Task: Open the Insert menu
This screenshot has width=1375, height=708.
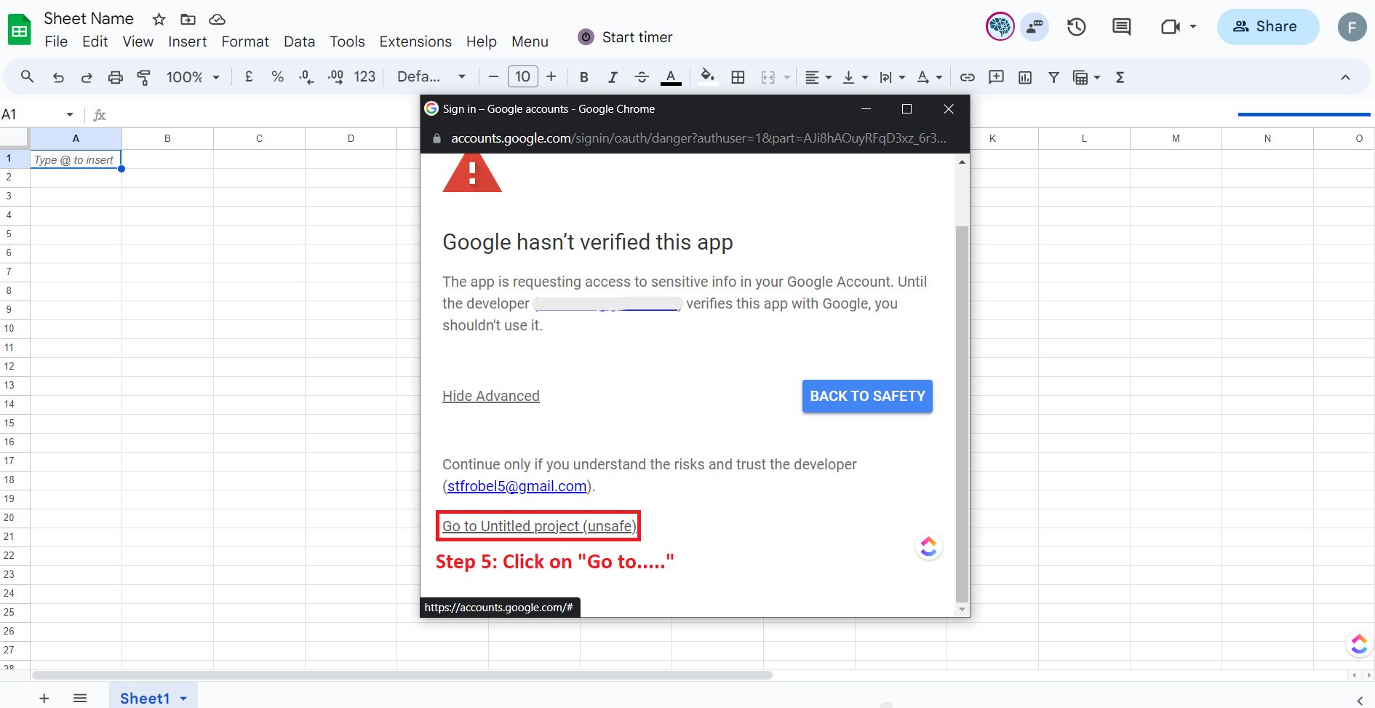Action: [188, 41]
